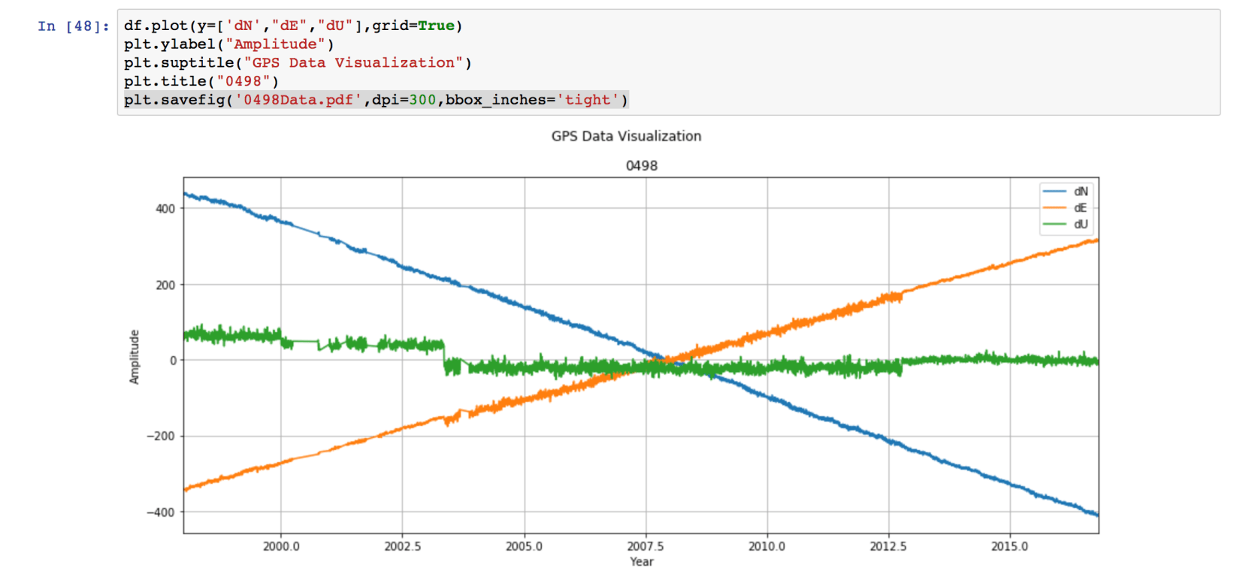
Task: Click the dE legend orange line swatch
Action: point(1054,208)
